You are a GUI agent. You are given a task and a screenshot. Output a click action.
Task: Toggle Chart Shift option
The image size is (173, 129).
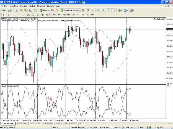pyautogui.click(x=114, y=10)
